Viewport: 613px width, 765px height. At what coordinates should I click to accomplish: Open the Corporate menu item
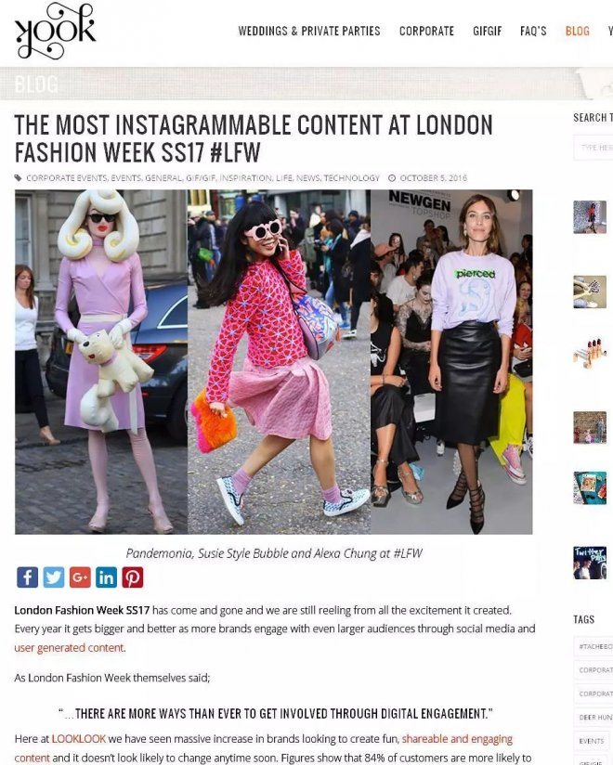(x=426, y=32)
